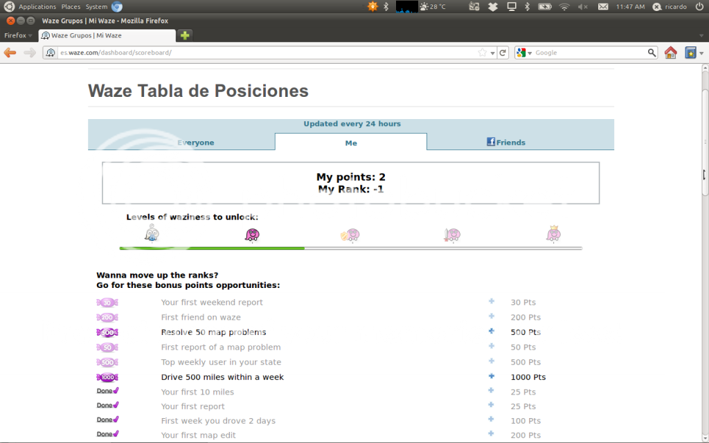Expand 'First week you drove 2 days' plus
The width and height of the screenshot is (709, 443).
[492, 419]
